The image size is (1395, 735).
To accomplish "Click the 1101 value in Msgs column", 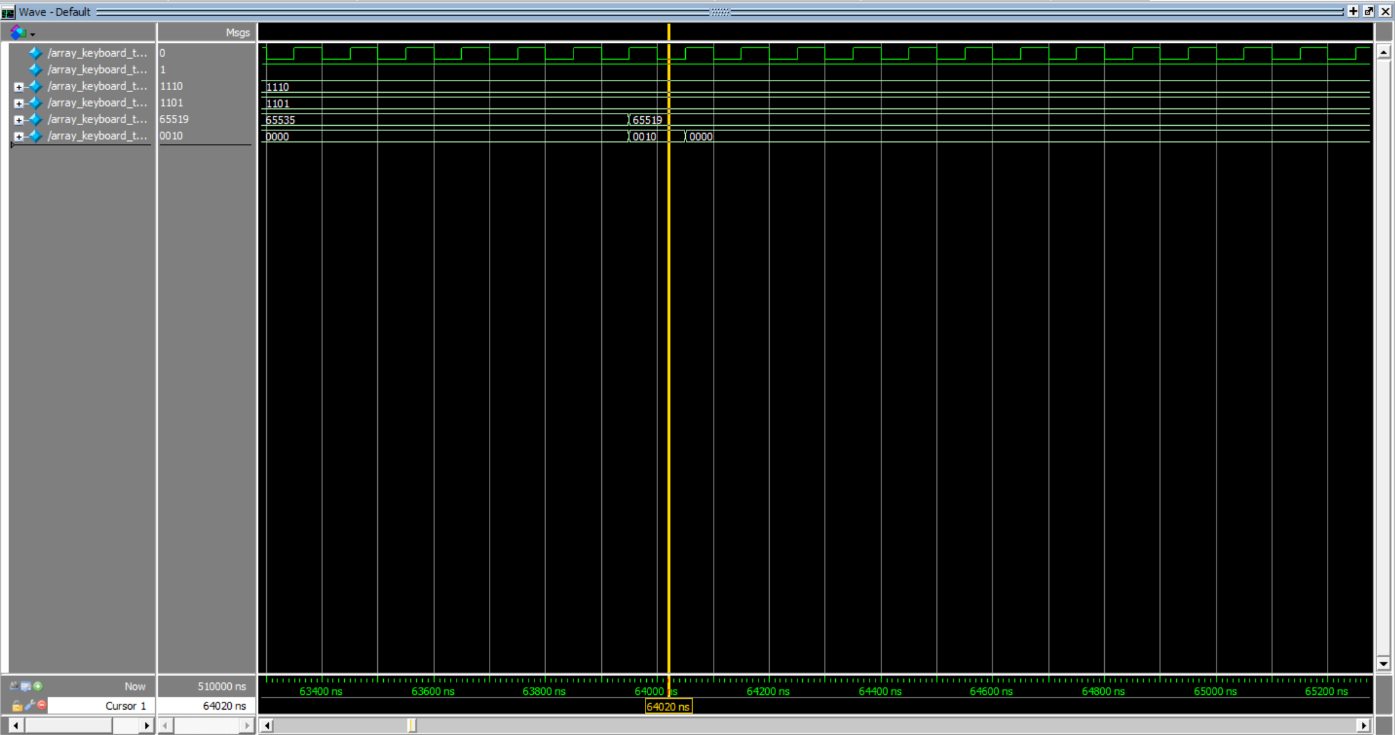I will 171,102.
